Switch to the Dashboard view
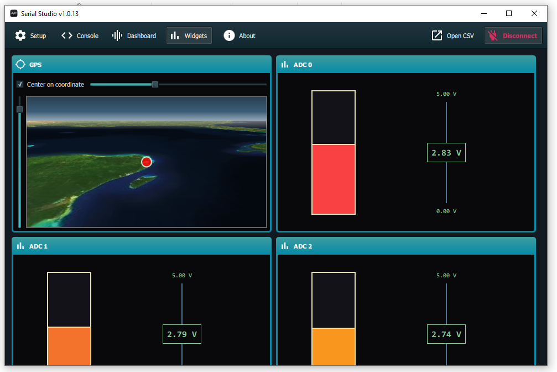This screenshot has width=557, height=372. tap(133, 35)
